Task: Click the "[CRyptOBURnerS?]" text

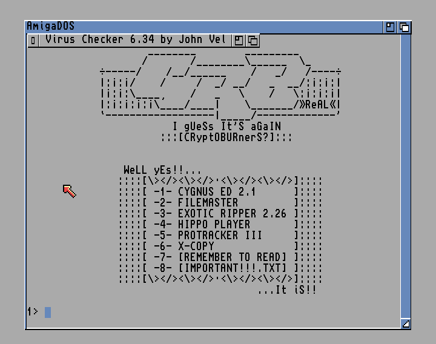Action: [226, 137]
